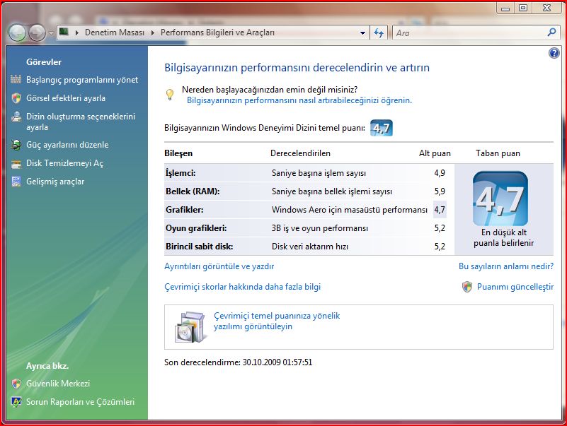Screen dimensions: 567x426
Task: Maximize the window
Action: 523,8
